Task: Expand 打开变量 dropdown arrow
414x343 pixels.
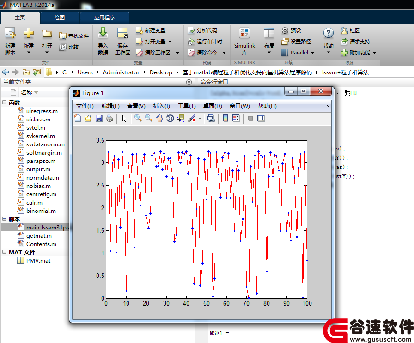Action: 170,42
